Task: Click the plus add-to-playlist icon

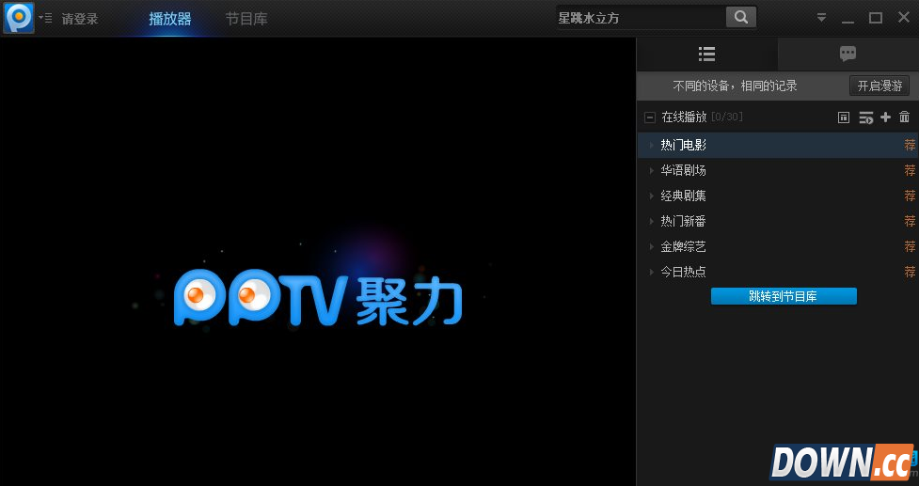Action: 885,118
